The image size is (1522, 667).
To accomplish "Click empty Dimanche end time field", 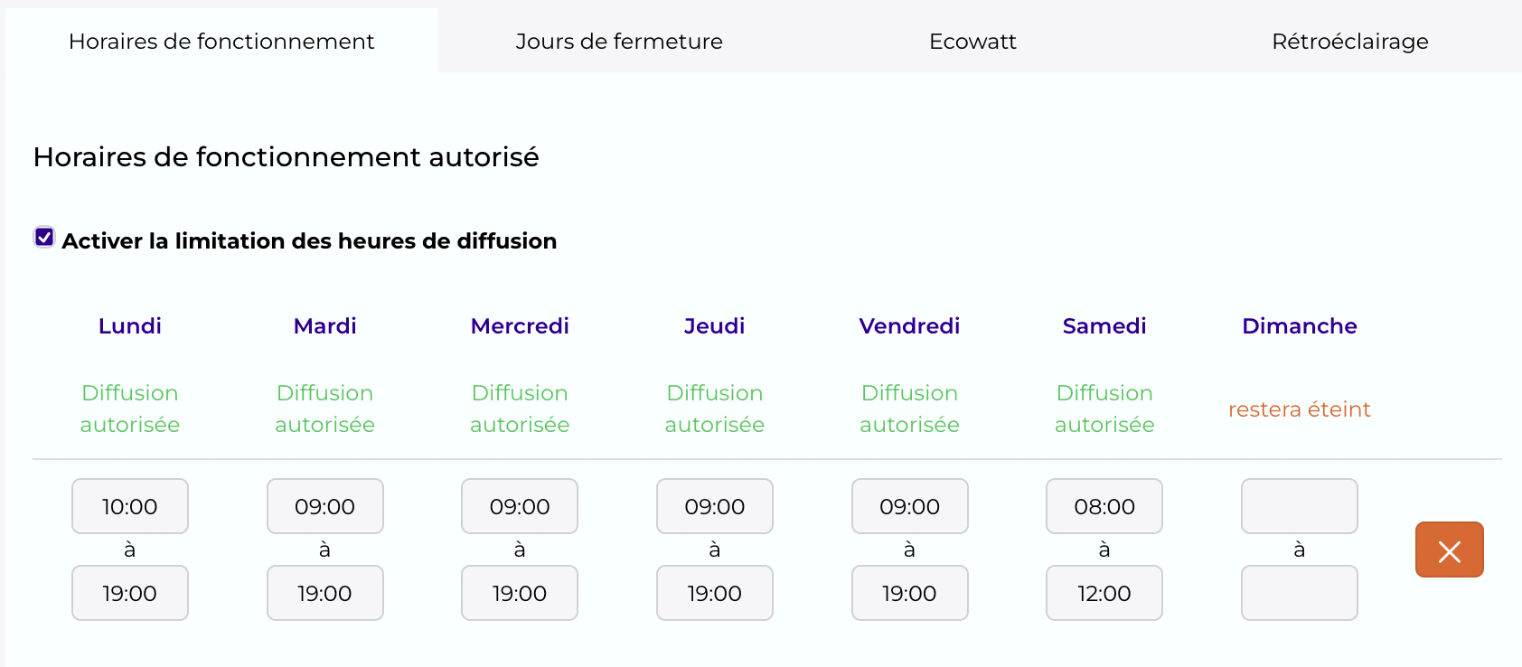I will 1300,593.
